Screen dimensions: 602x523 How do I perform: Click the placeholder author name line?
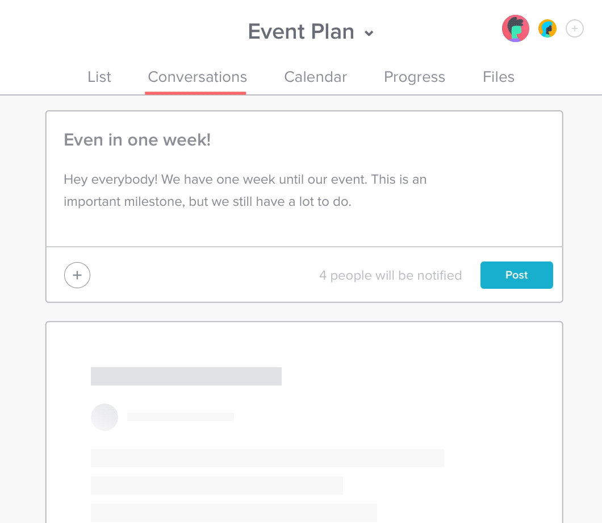click(181, 417)
